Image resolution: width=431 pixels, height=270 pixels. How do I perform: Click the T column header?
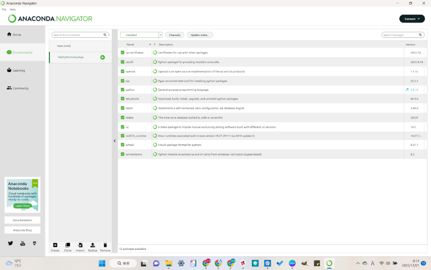pyautogui.click(x=154, y=45)
